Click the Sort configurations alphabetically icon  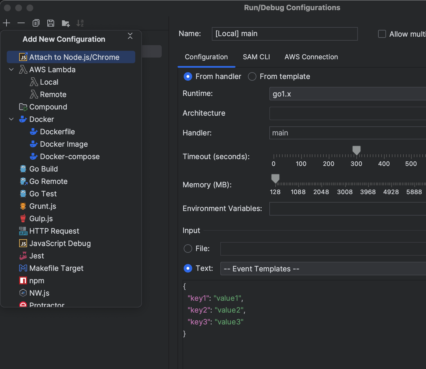80,23
